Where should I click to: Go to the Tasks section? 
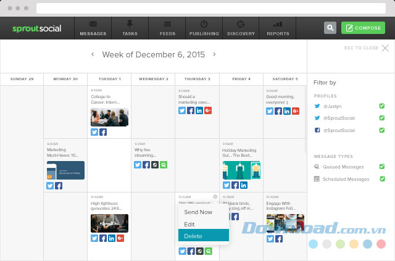coord(130,28)
